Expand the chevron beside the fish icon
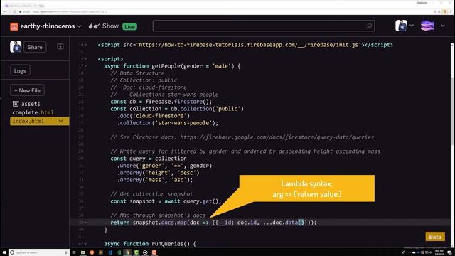The width and height of the screenshot is (455, 256). (442, 26)
